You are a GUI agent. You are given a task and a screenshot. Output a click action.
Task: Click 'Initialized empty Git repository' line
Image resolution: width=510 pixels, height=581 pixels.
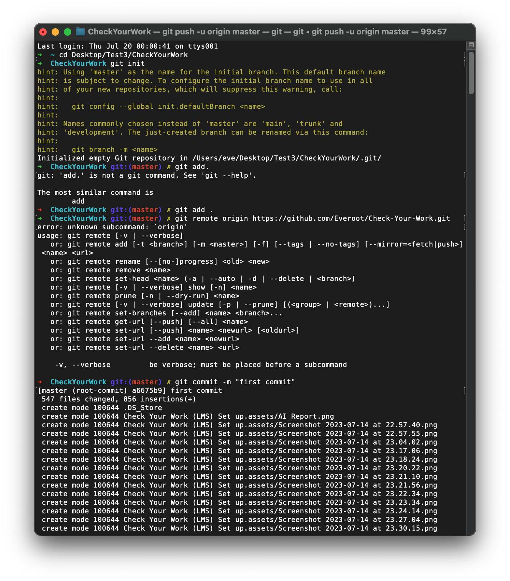point(209,158)
